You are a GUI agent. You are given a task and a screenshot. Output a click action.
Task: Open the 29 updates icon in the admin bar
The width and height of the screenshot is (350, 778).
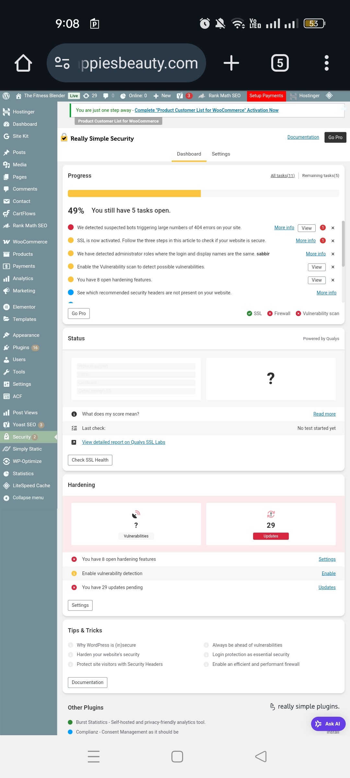90,96
